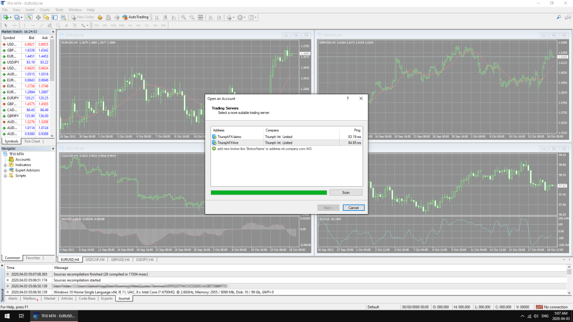Toggle the M1 timeframe button
The width and height of the screenshot is (573, 322).
[x=96, y=26]
